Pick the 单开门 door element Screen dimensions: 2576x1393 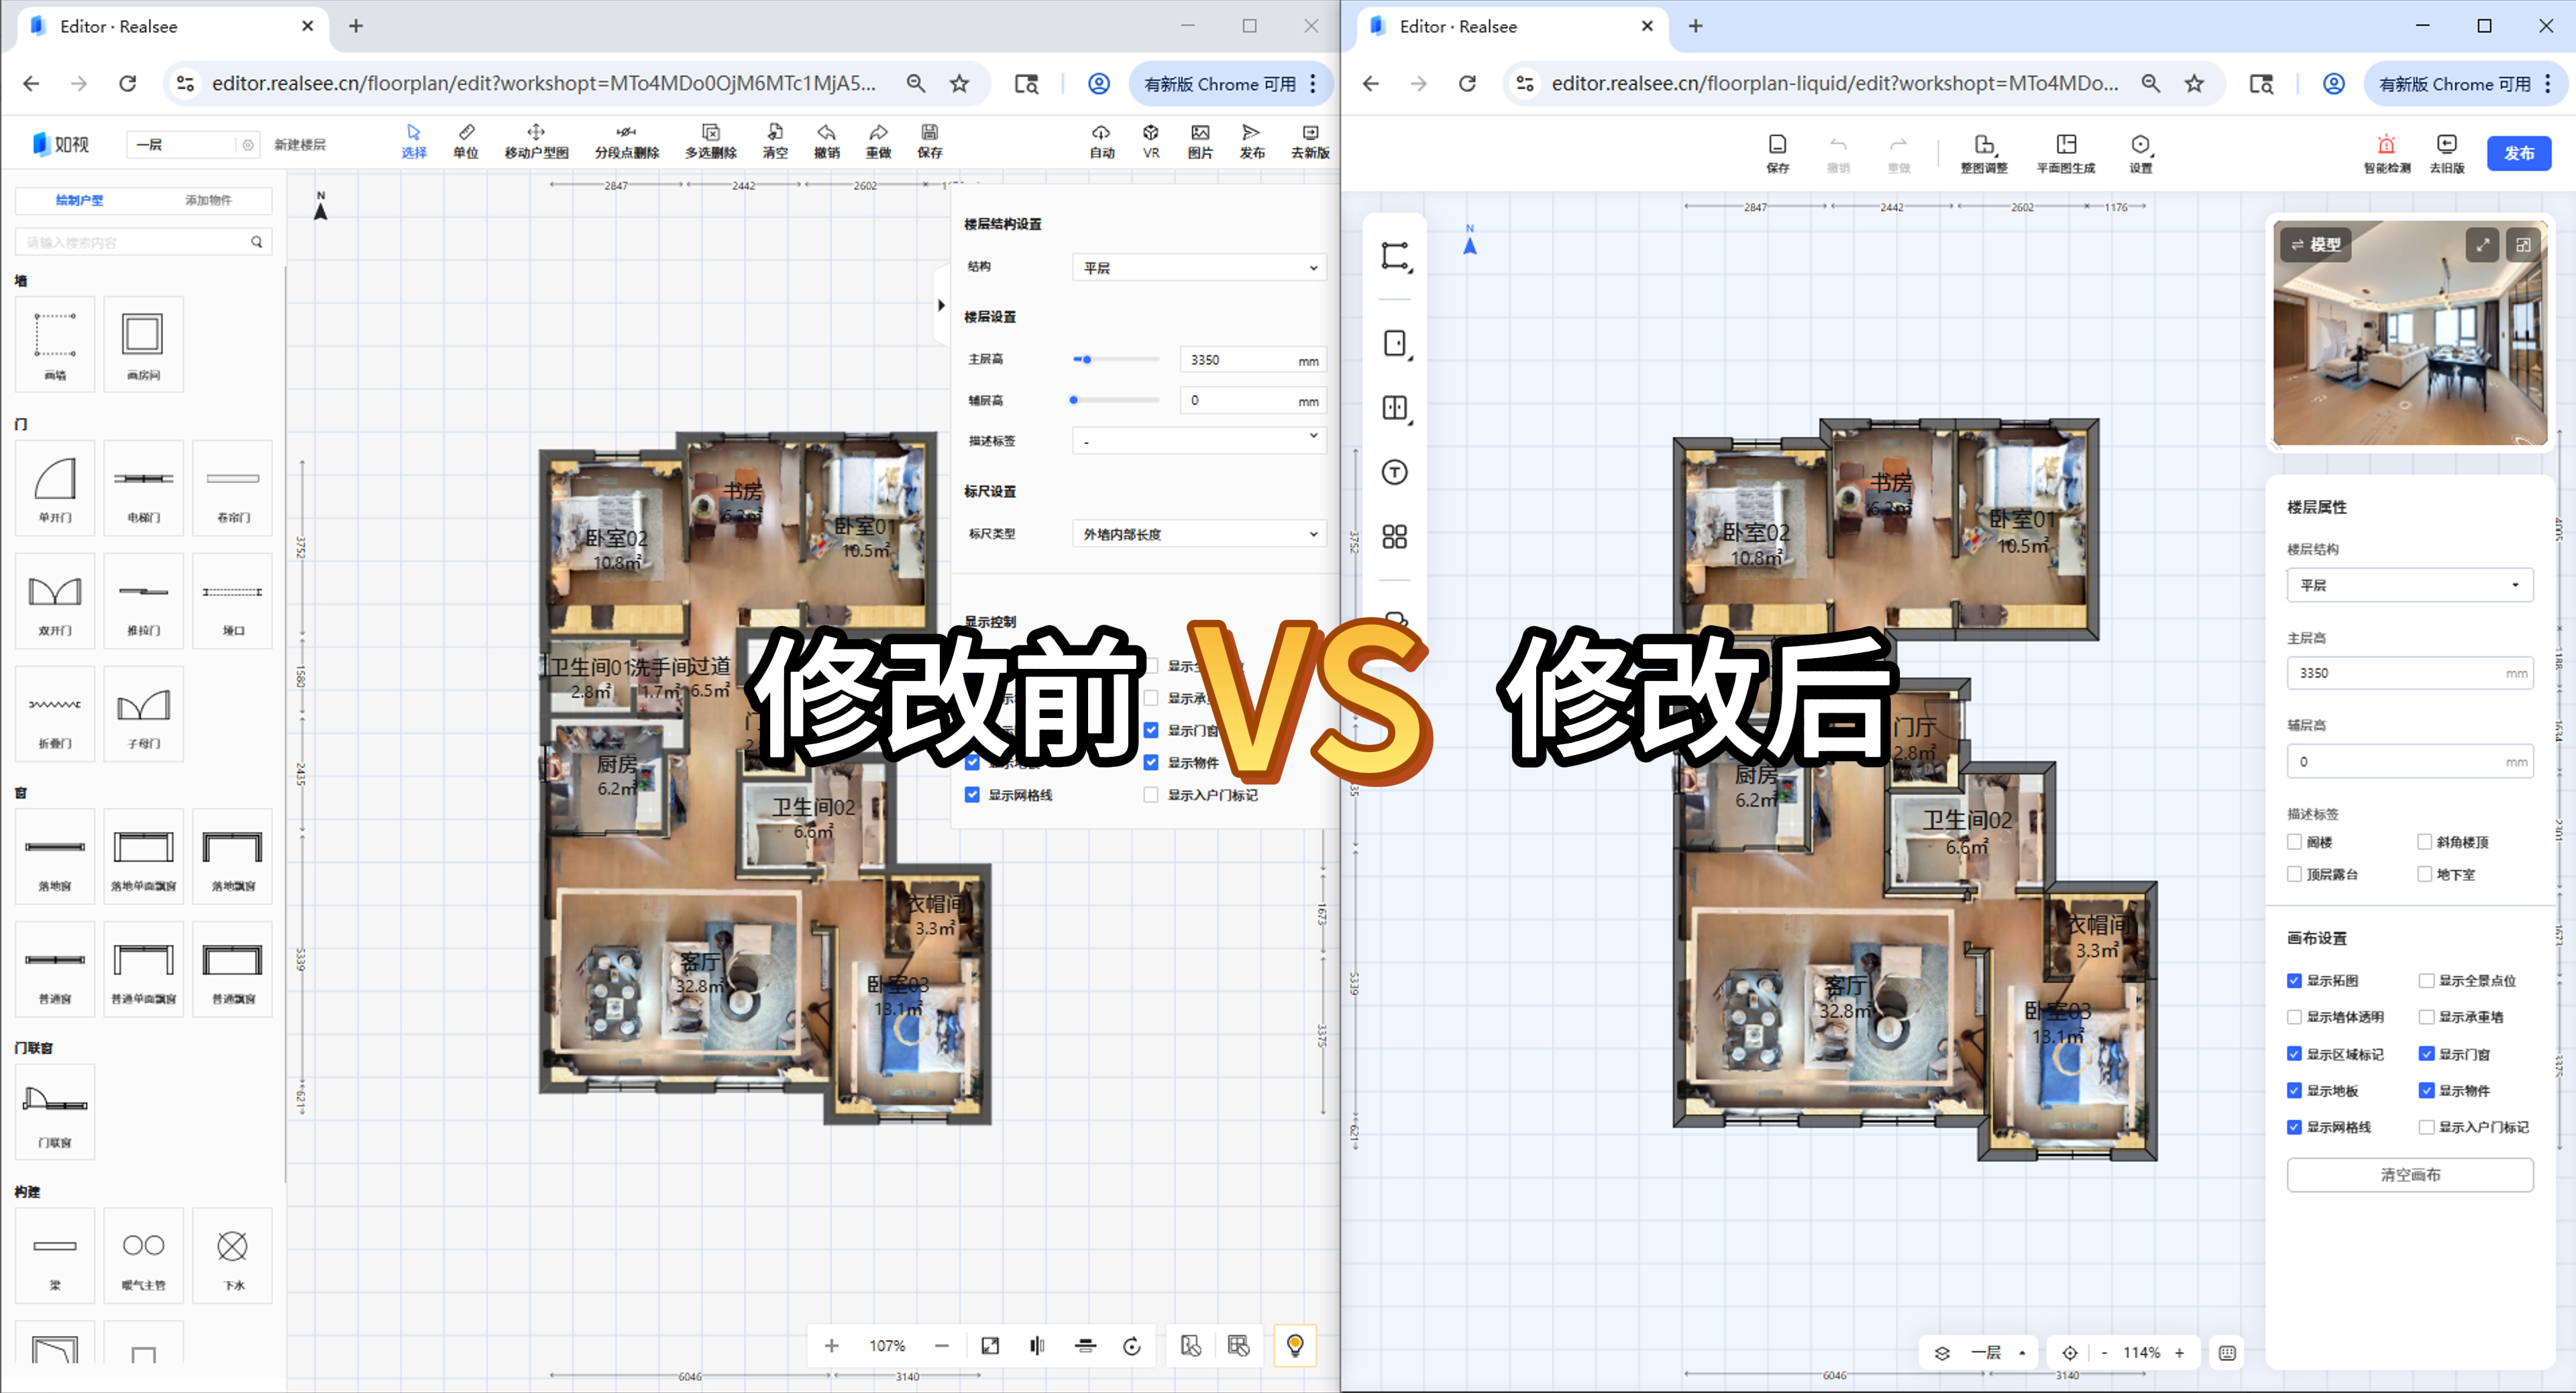tap(55, 487)
